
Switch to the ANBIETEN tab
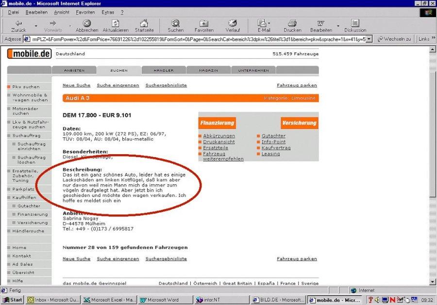point(74,70)
